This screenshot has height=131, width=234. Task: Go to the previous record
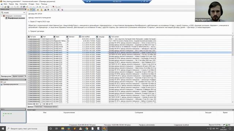[37, 104]
